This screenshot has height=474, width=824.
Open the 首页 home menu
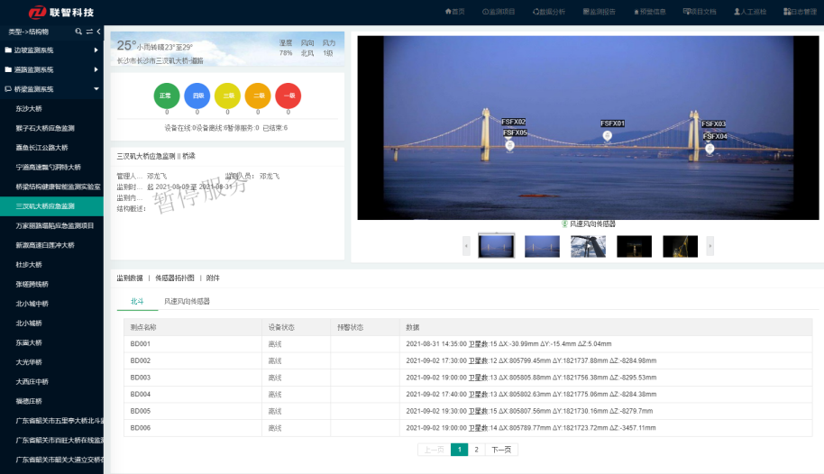tap(455, 12)
